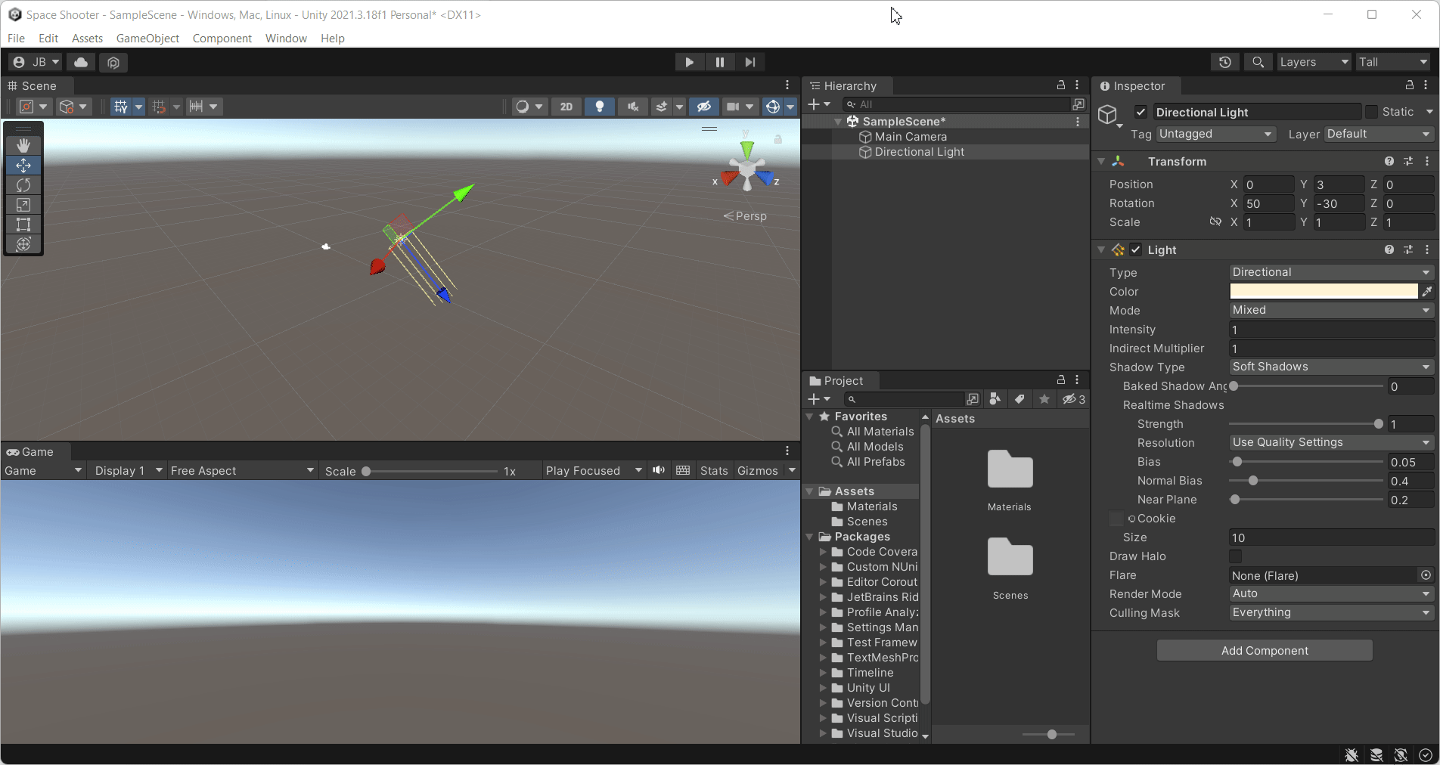Open global search magnifier icon
Screen dimensions: 1440x765
click(x=1258, y=62)
